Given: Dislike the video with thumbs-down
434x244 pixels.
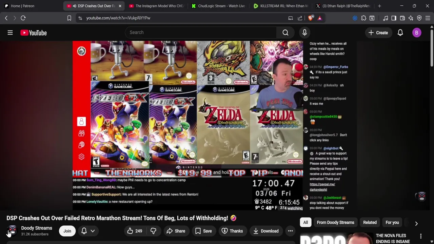Looking at the screenshot, I should (x=153, y=231).
